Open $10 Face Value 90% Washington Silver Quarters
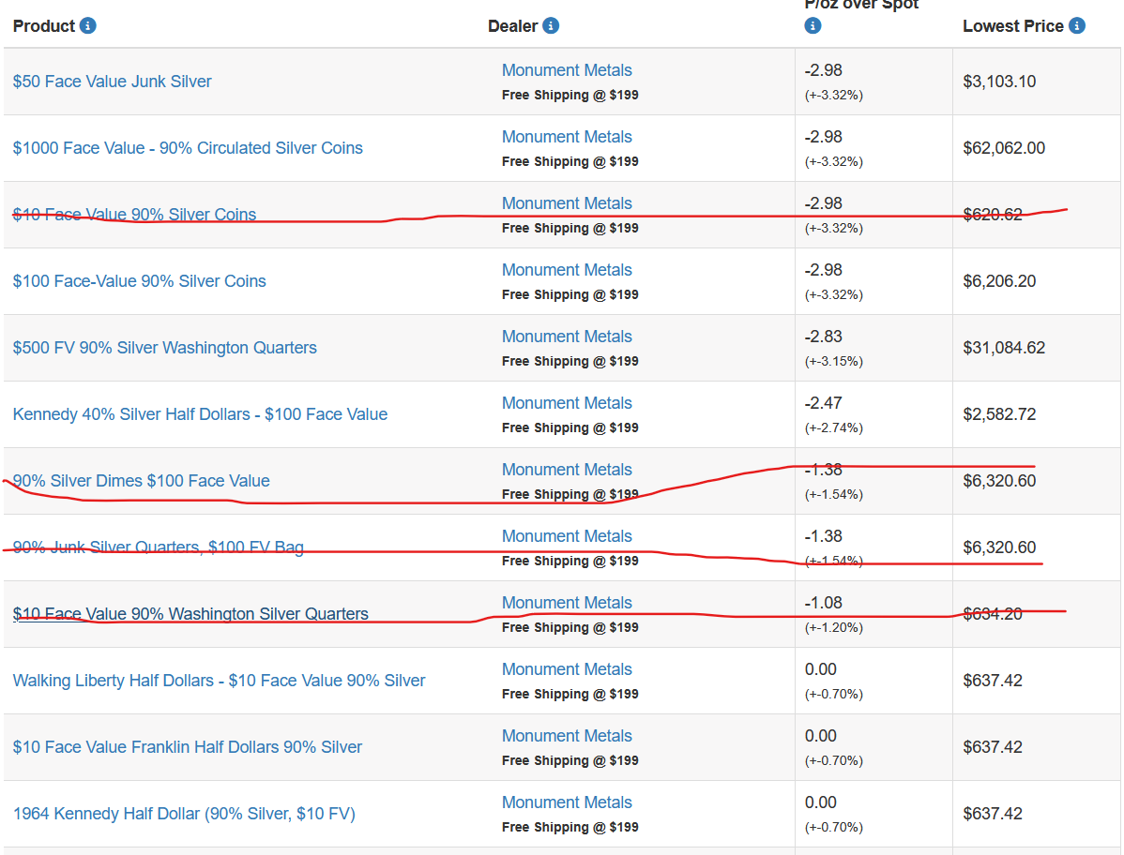 (190, 614)
